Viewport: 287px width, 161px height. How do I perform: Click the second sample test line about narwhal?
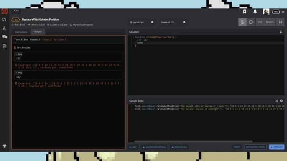(209, 109)
